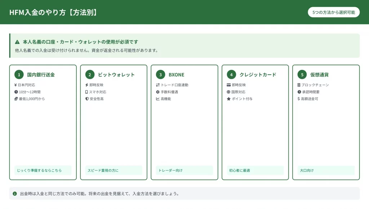The image size is (369, 209).
Task: Click the number 3 circle for BXONE
Action: [x=160, y=75]
